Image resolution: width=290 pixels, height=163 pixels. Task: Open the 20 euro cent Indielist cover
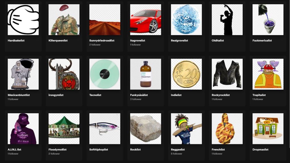click(186, 74)
